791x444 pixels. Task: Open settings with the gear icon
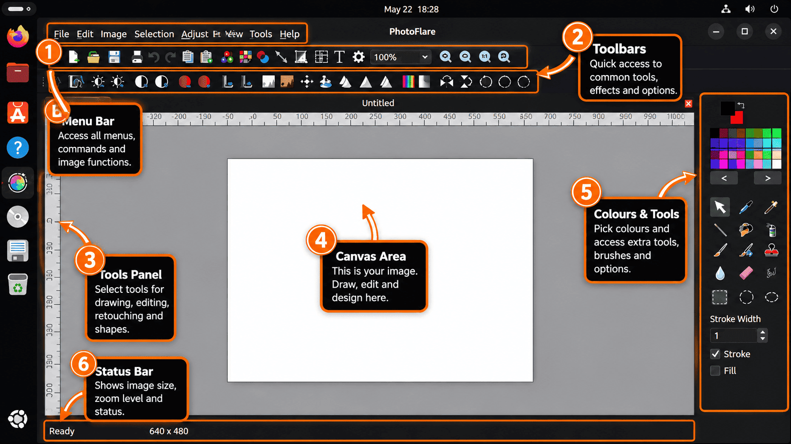point(359,57)
